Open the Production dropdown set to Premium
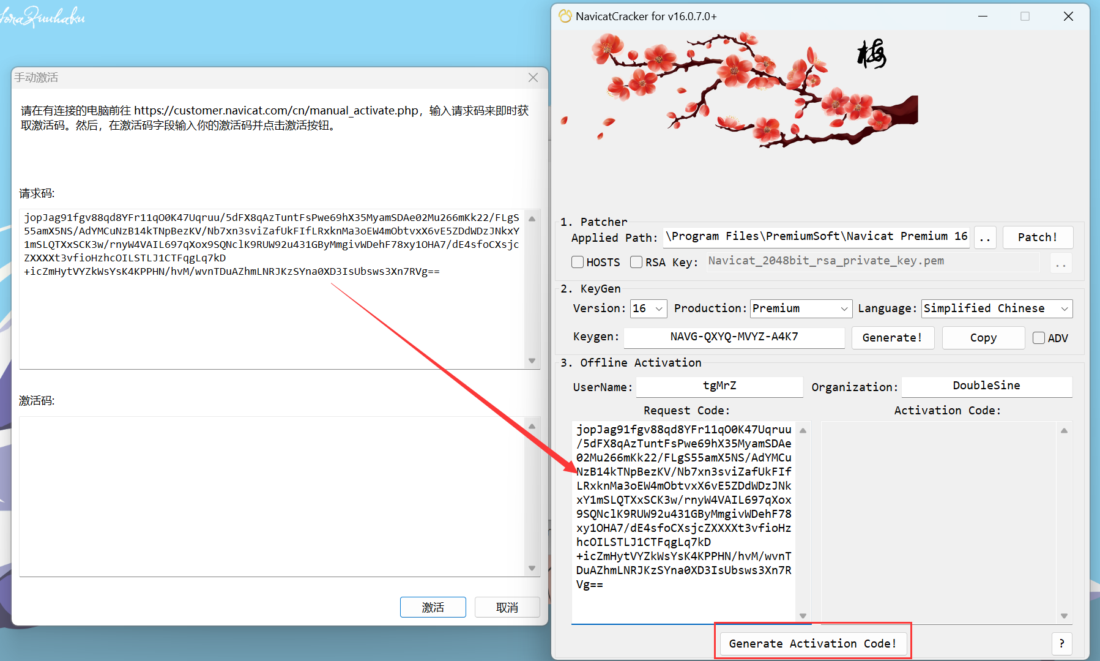This screenshot has width=1100, height=661. click(x=801, y=308)
